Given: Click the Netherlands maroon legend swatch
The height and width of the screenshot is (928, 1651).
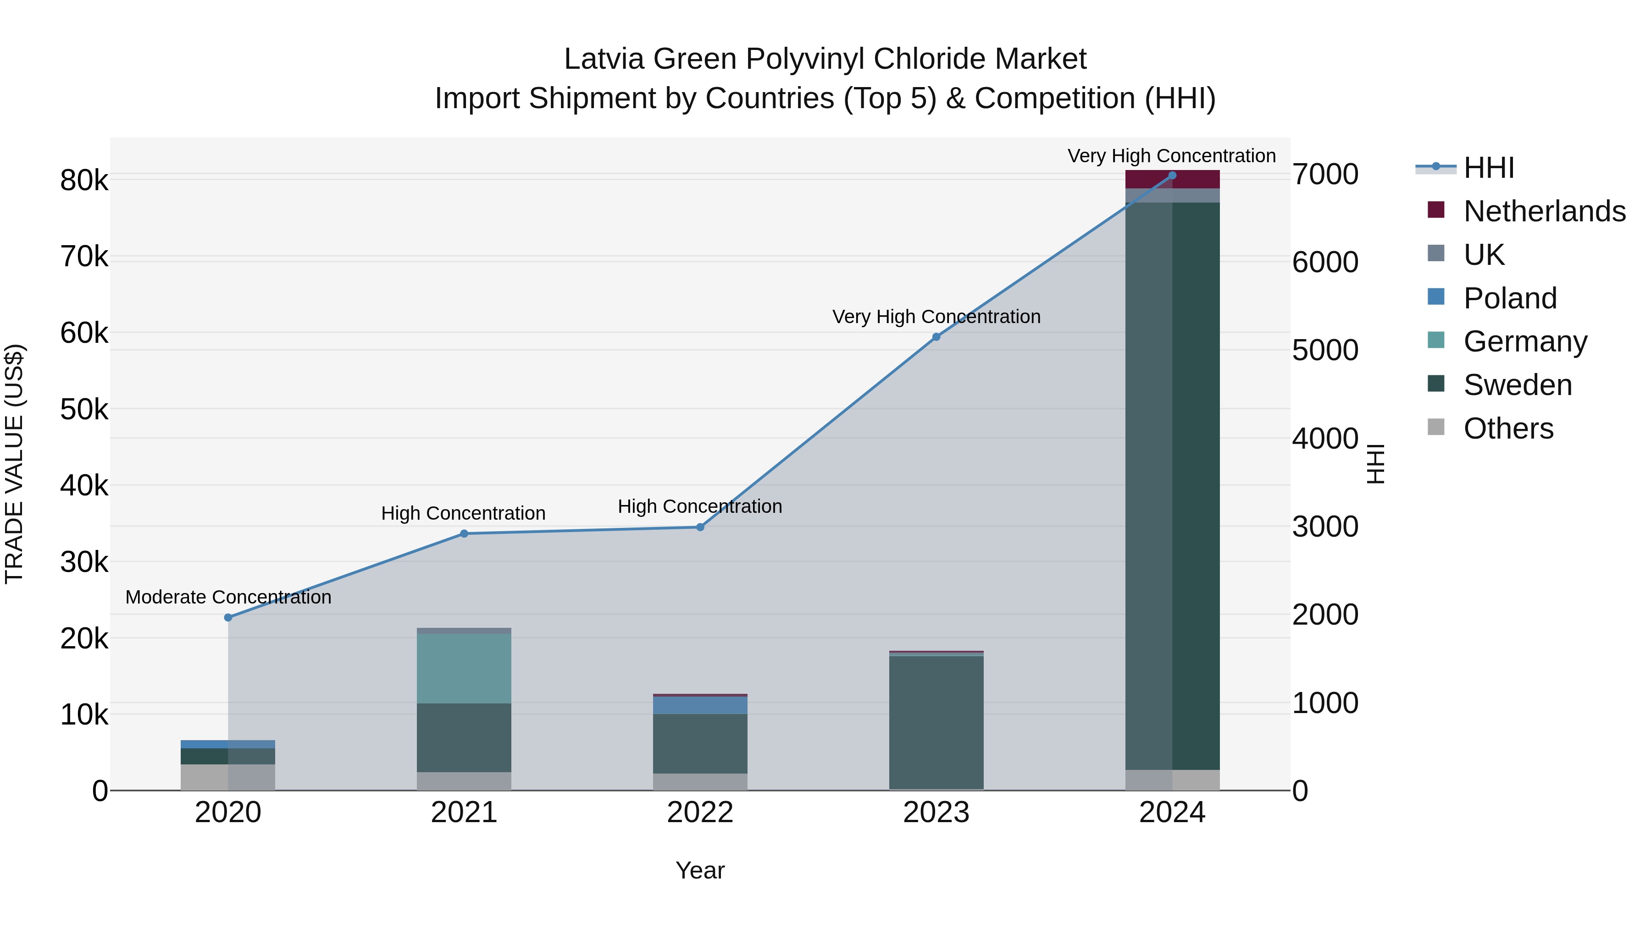Looking at the screenshot, I should pos(1436,210).
